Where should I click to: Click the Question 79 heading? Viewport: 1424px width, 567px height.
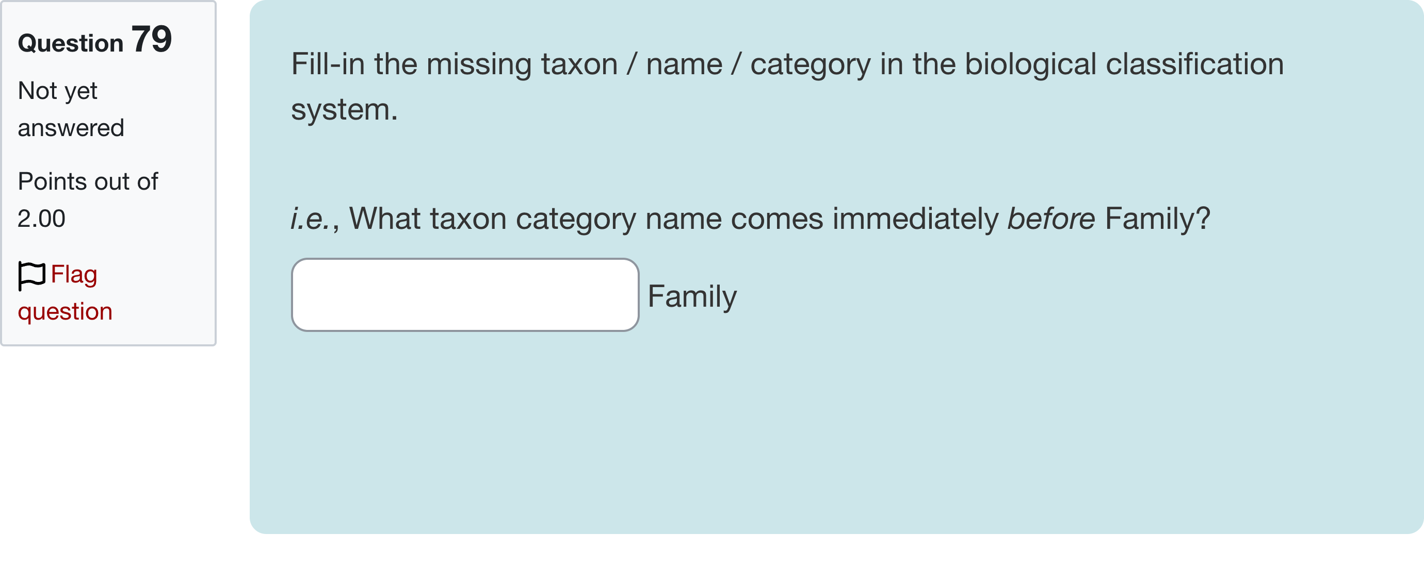coord(94,40)
